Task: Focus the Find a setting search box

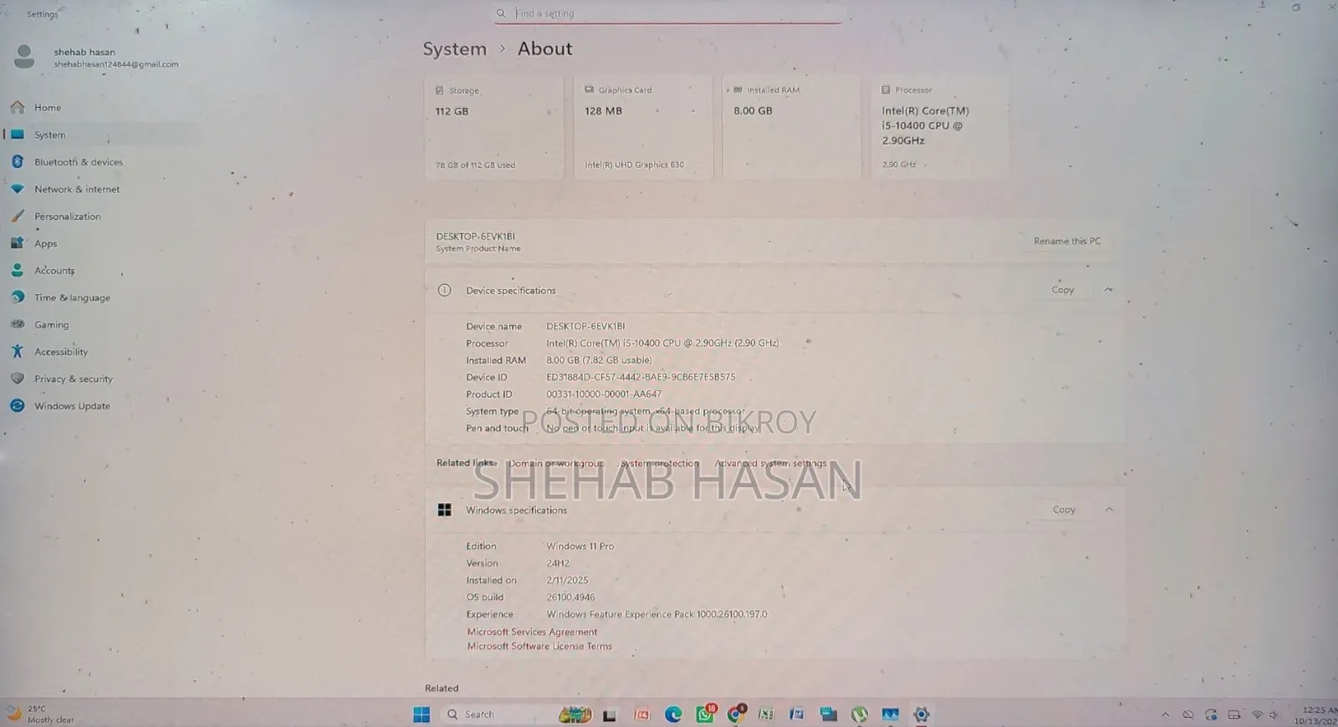Action: 668,13
